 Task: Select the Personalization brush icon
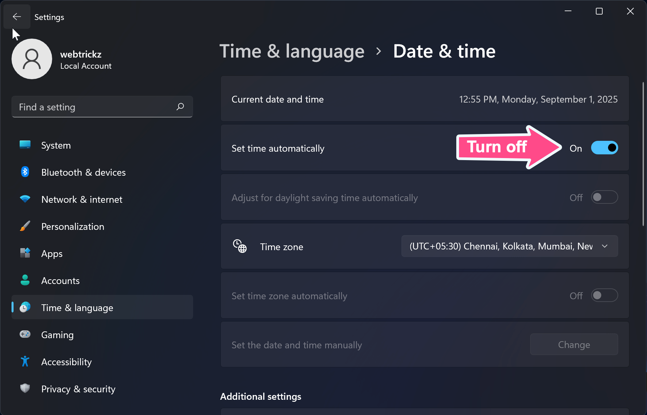pos(25,226)
